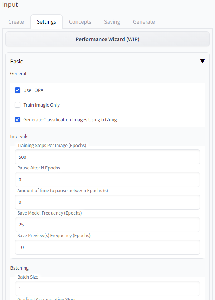This screenshot has width=215, height=300.
Task: Click the Basic section header
Action: click(x=16, y=61)
